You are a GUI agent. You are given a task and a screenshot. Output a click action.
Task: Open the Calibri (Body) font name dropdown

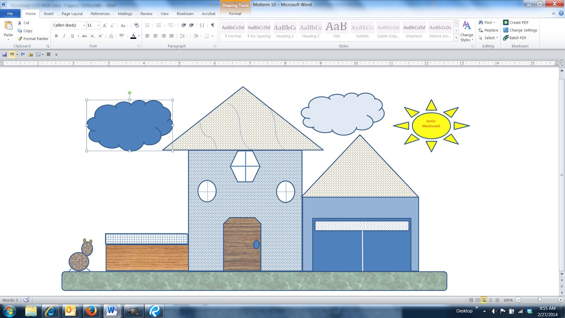(84, 25)
